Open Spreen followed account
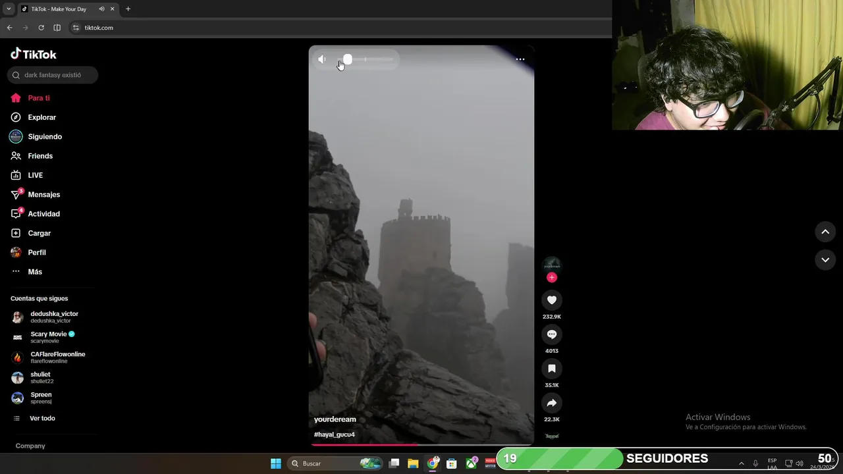 point(32,398)
